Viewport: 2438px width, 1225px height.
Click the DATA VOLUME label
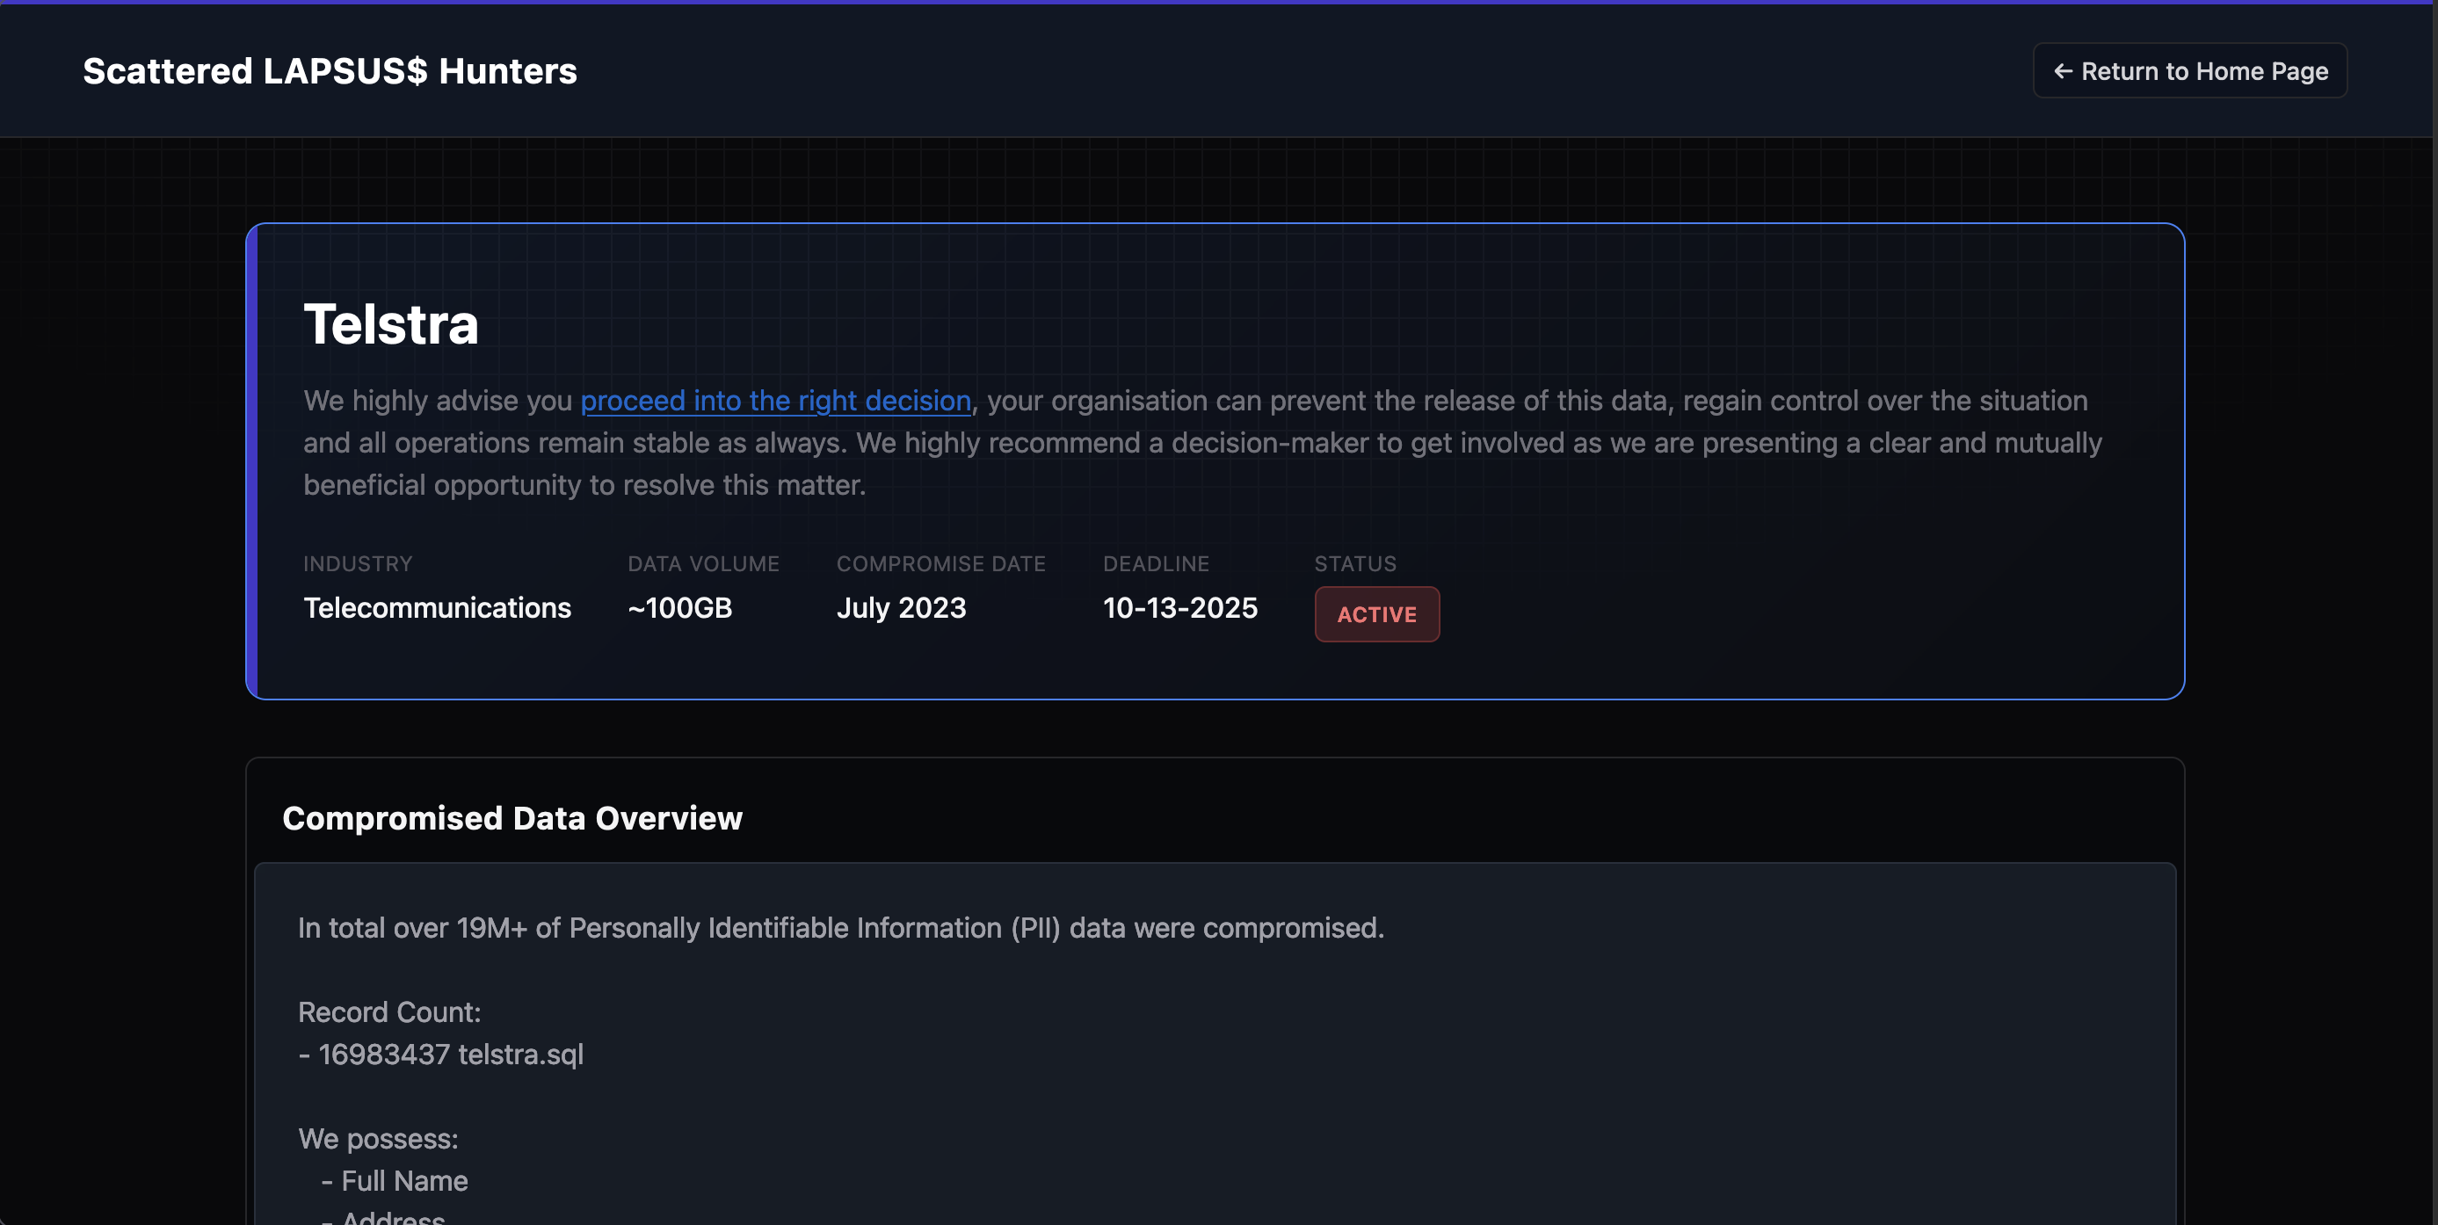click(x=703, y=564)
